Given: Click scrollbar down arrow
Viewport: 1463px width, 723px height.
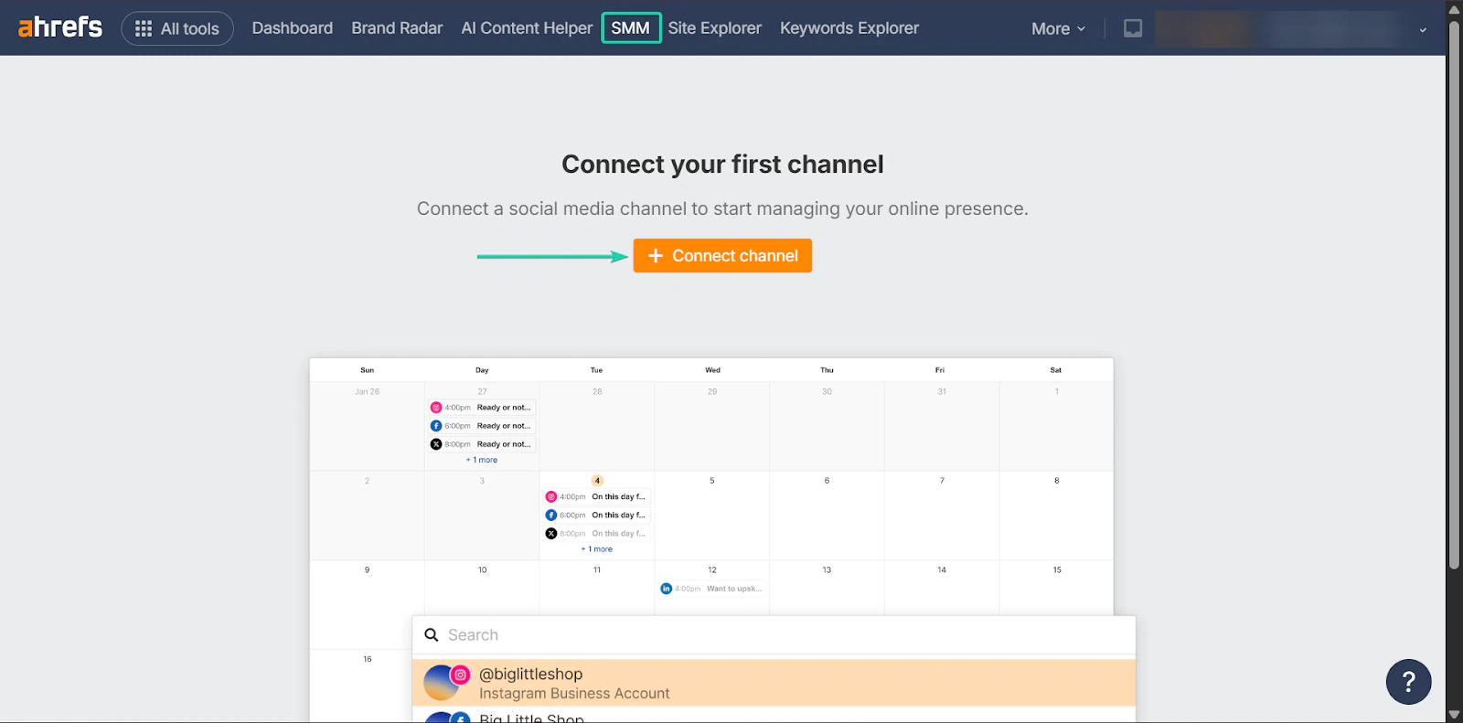Looking at the screenshot, I should coord(1454,715).
